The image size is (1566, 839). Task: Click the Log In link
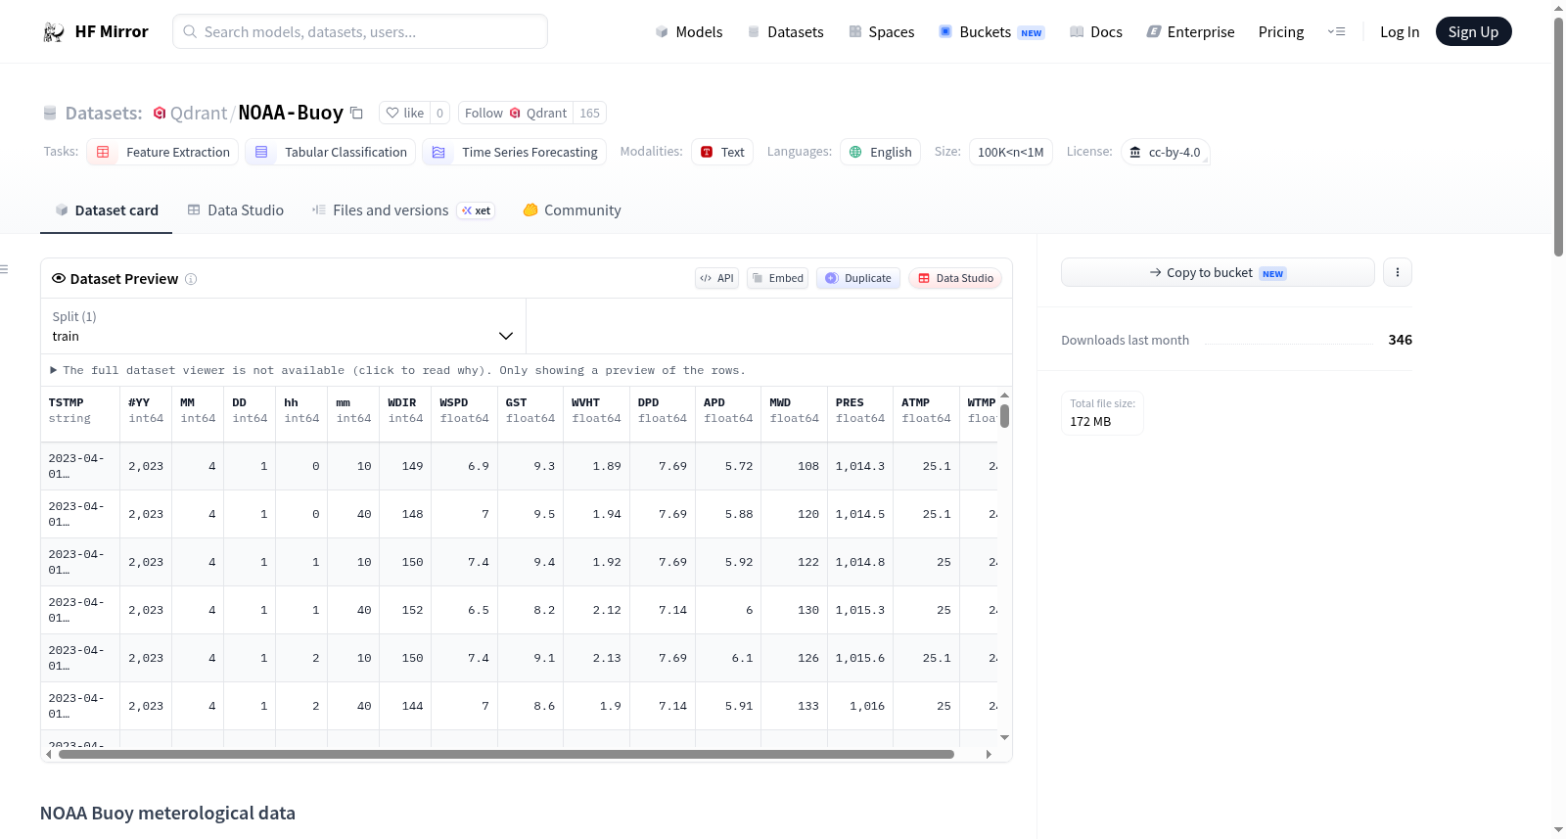click(x=1400, y=31)
